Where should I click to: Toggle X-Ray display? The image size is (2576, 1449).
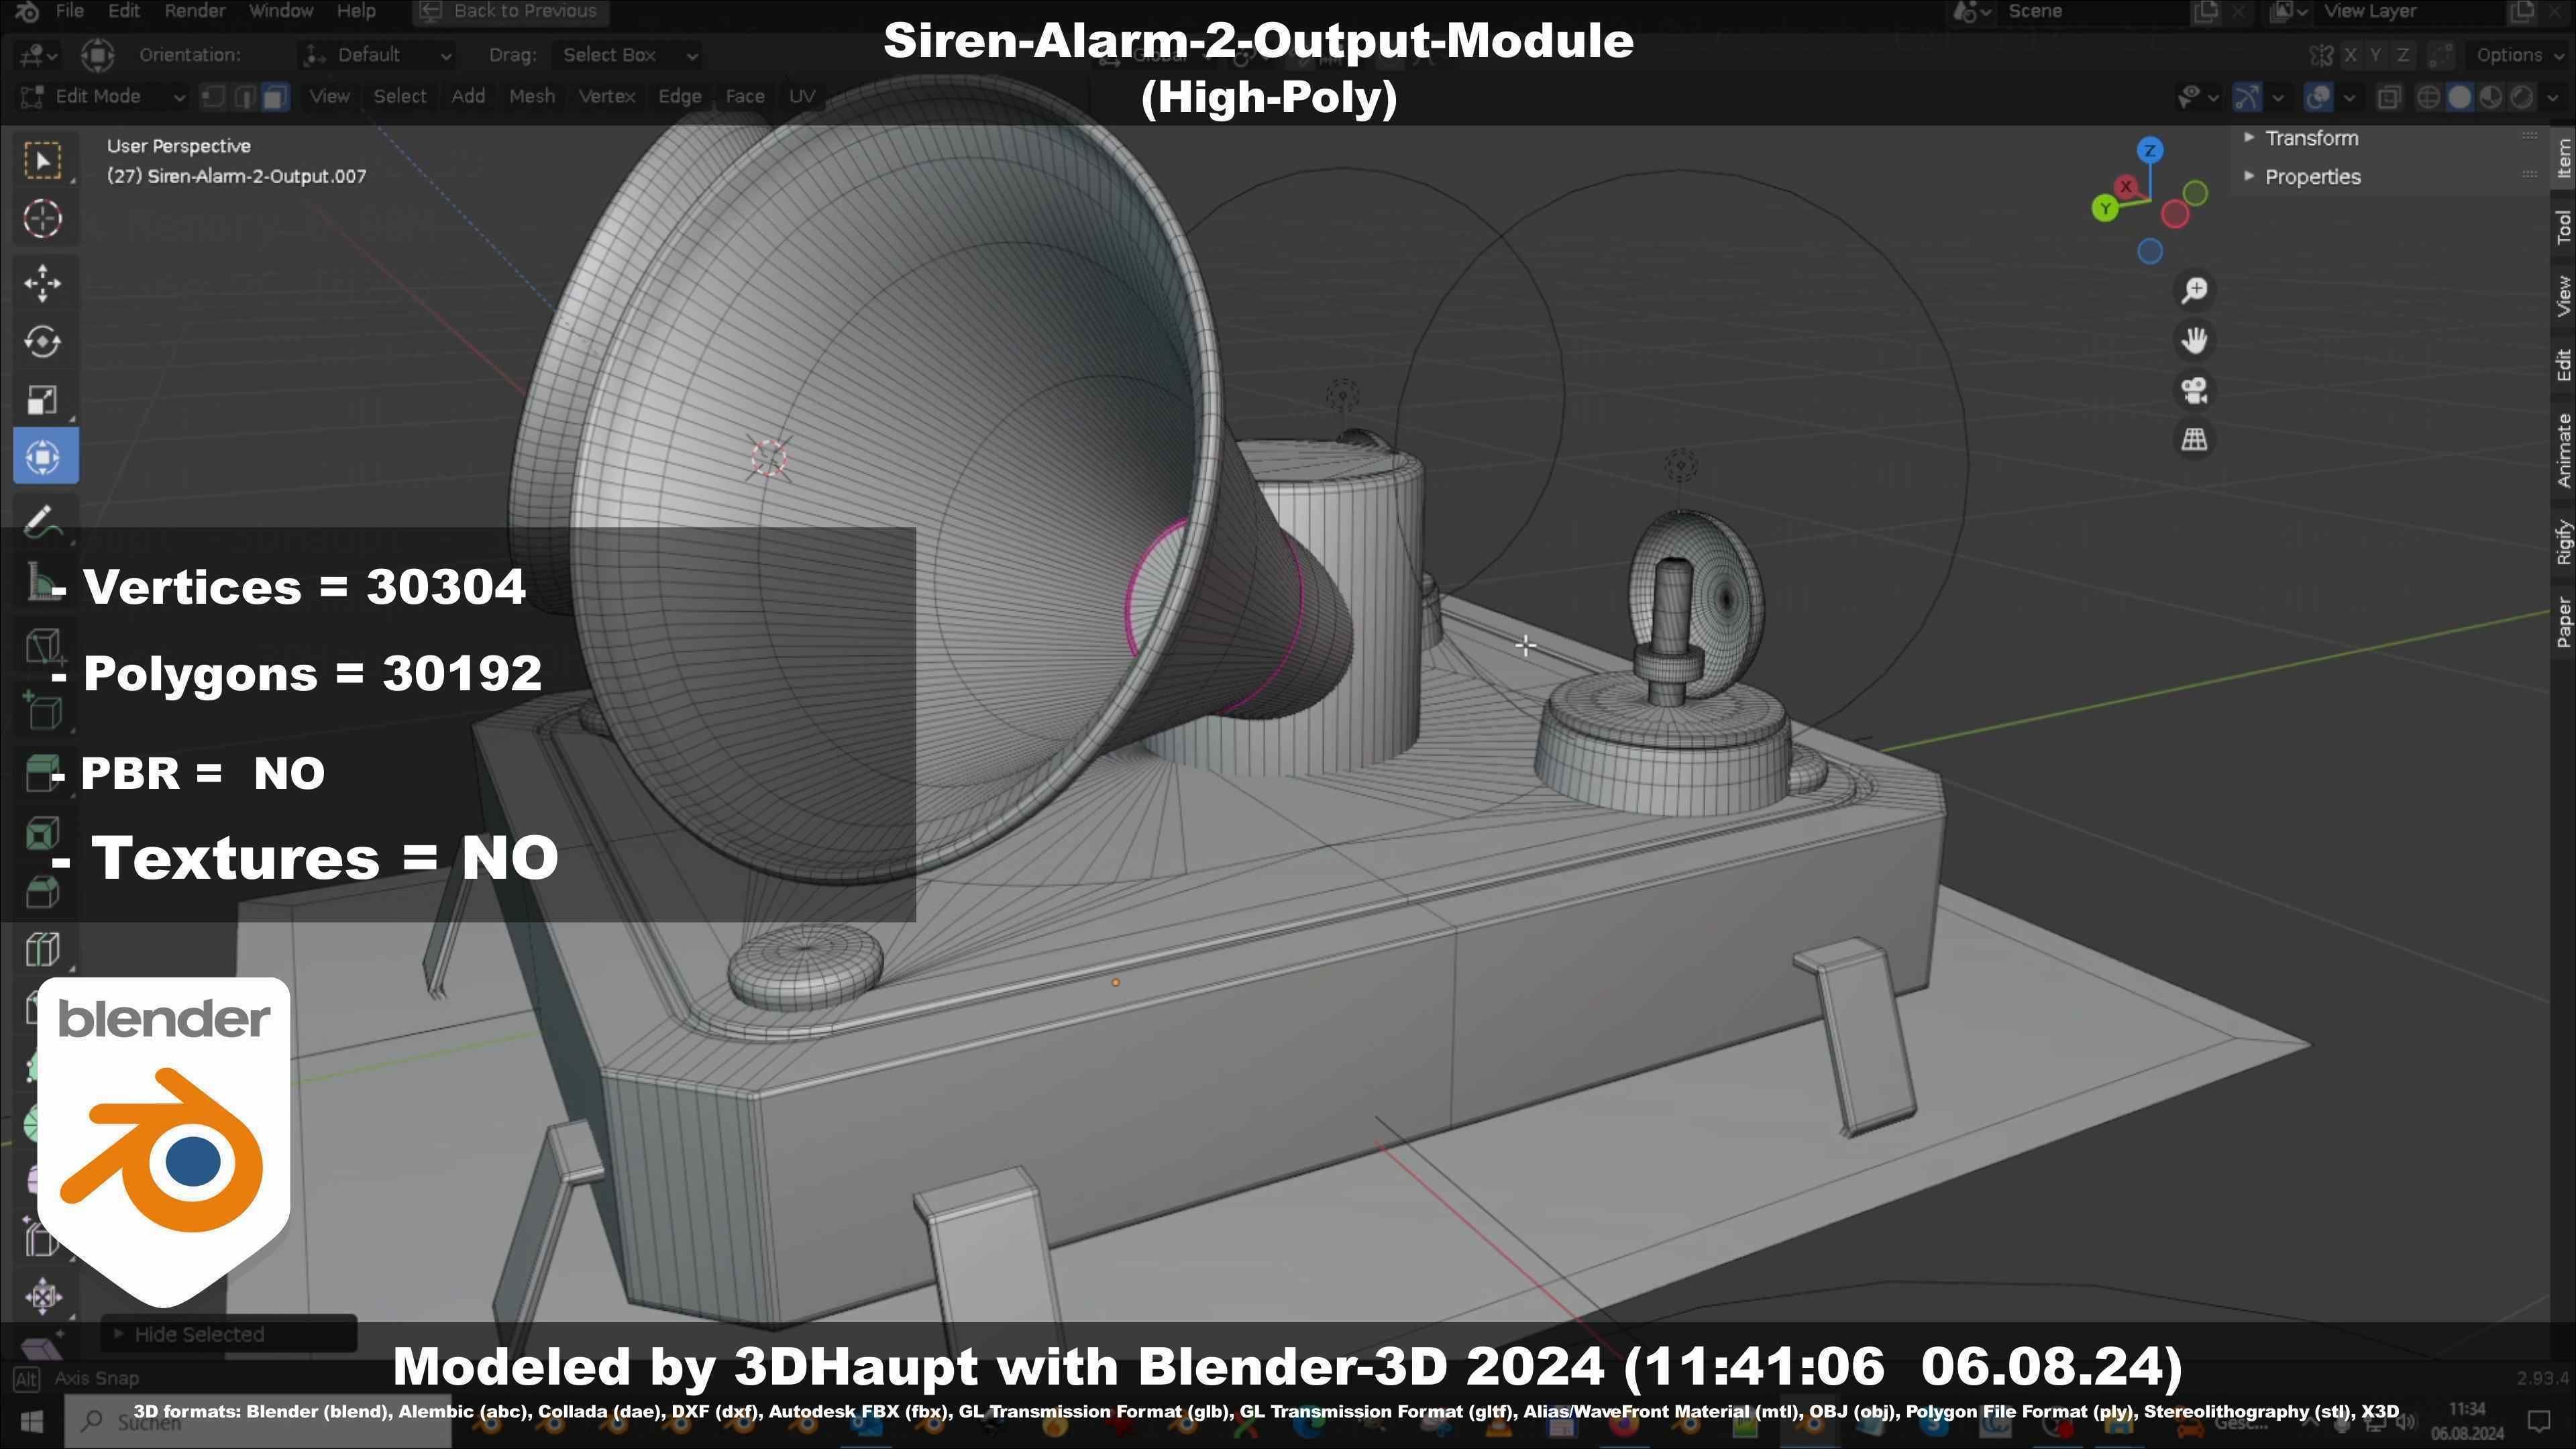[x=2389, y=97]
